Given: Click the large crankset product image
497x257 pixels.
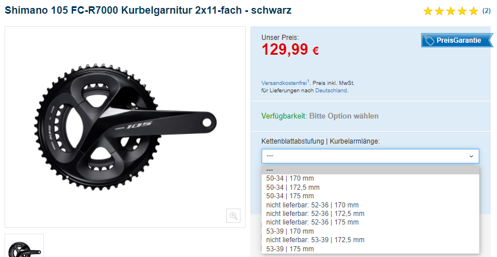Looking at the screenshot, I should [125, 127].
